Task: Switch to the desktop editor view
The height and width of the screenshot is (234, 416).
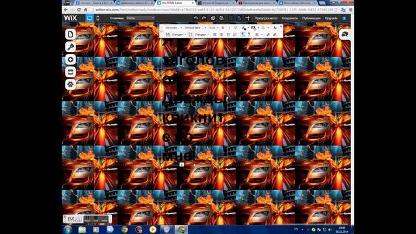Action: [x=90, y=18]
